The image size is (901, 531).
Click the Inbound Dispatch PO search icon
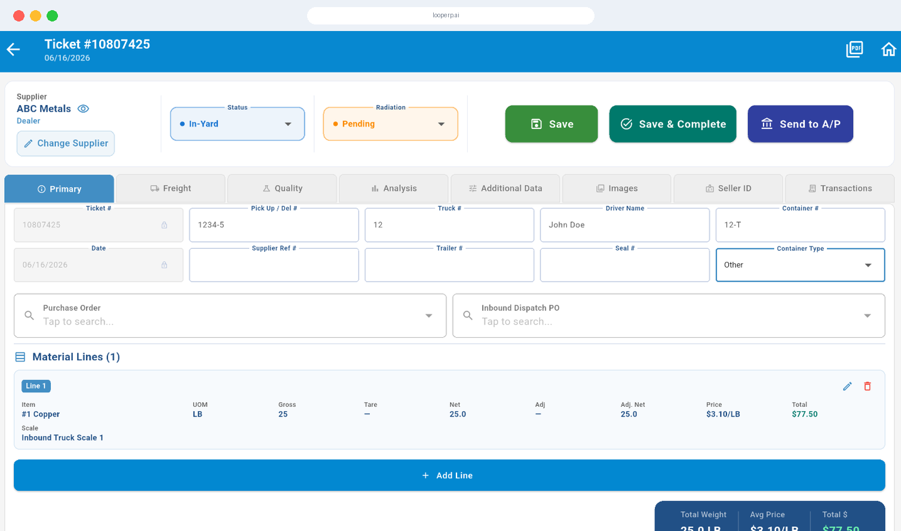tap(468, 315)
